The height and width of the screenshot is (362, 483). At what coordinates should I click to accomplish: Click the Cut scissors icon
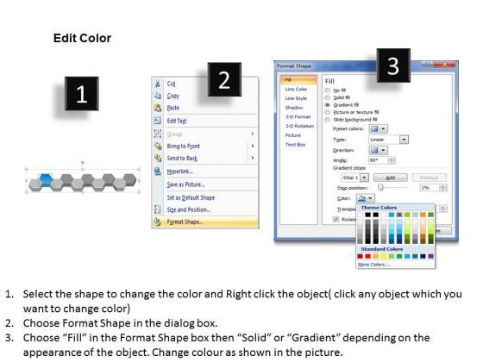click(157, 84)
